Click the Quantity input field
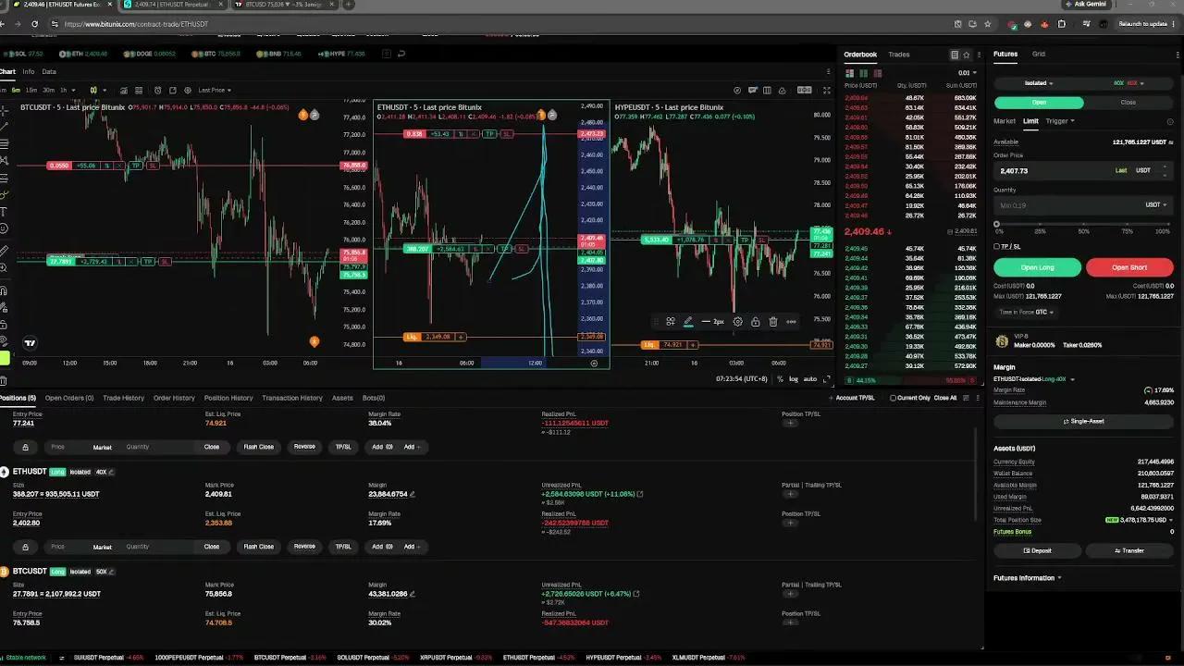The width and height of the screenshot is (1184, 666). tap(1083, 205)
